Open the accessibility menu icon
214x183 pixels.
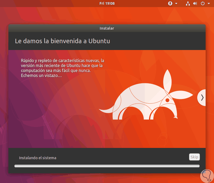point(170,3)
